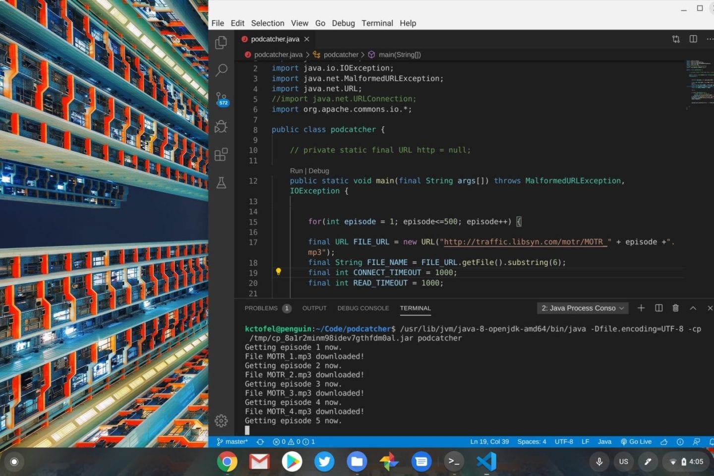Select the TERMINAL panel tab
Viewport: 714px width, 476px height.
[x=416, y=308]
